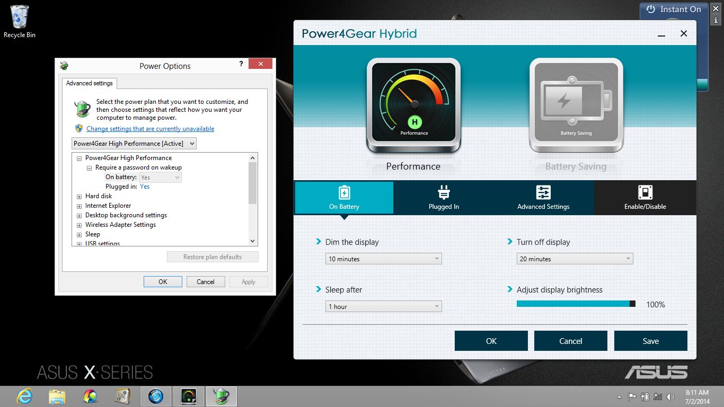This screenshot has width=724, height=407.
Task: Click the scroll up arrow in settings list
Action: click(x=253, y=157)
